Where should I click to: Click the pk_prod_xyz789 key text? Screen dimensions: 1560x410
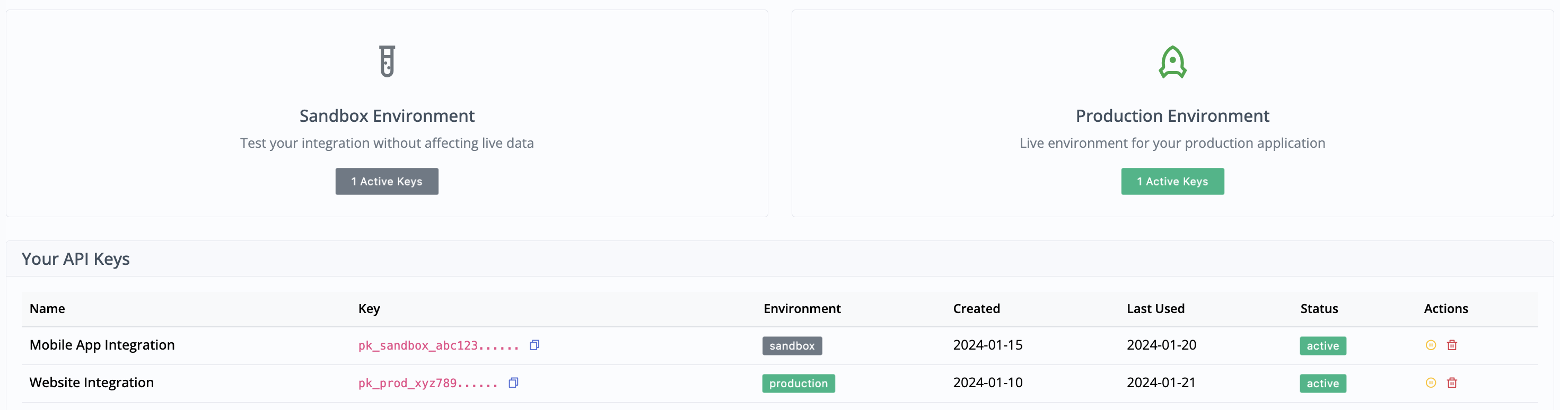coord(427,384)
